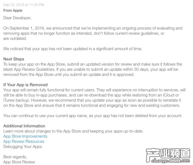Click the Learn more about changes sentence
193x165 pixels.
click(x=73, y=131)
